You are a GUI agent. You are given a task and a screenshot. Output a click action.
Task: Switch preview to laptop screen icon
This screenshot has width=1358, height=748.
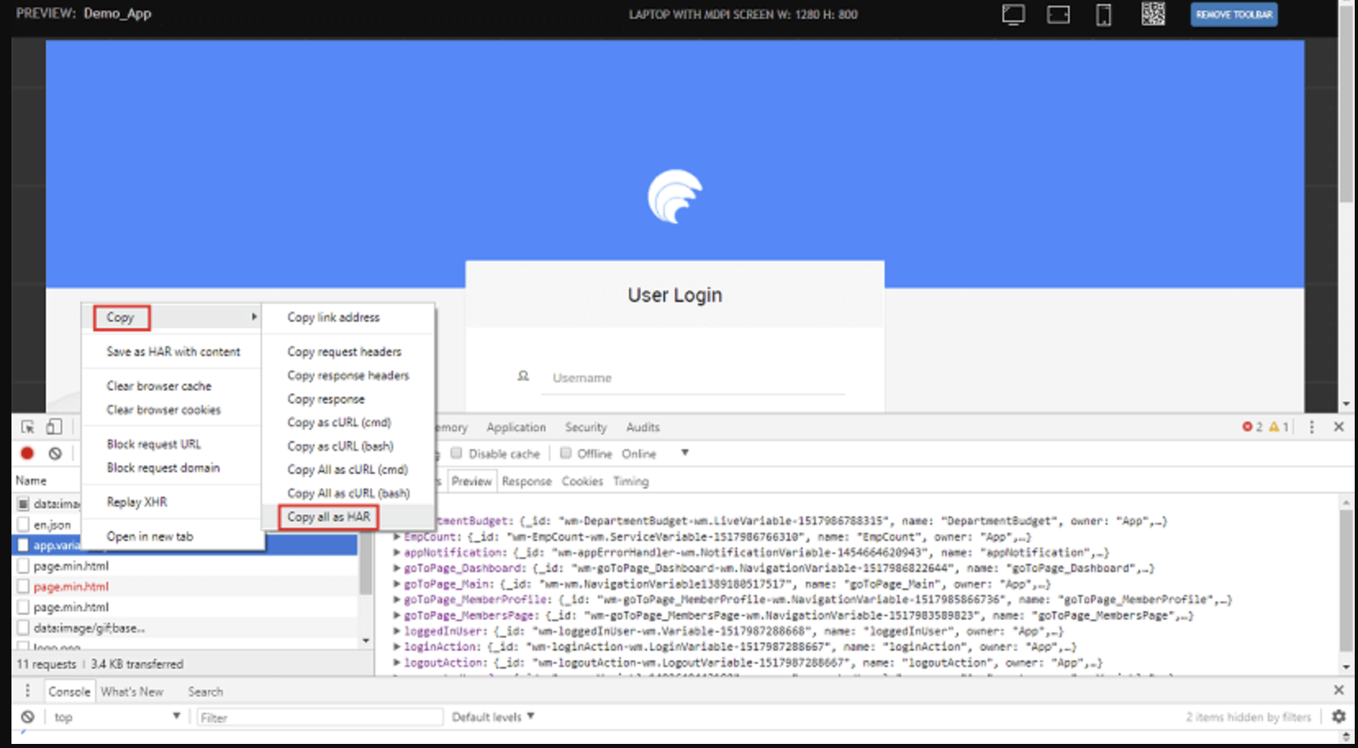[x=1013, y=15]
